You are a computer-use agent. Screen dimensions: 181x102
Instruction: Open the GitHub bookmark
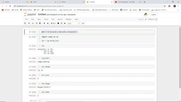tap(124, 10)
